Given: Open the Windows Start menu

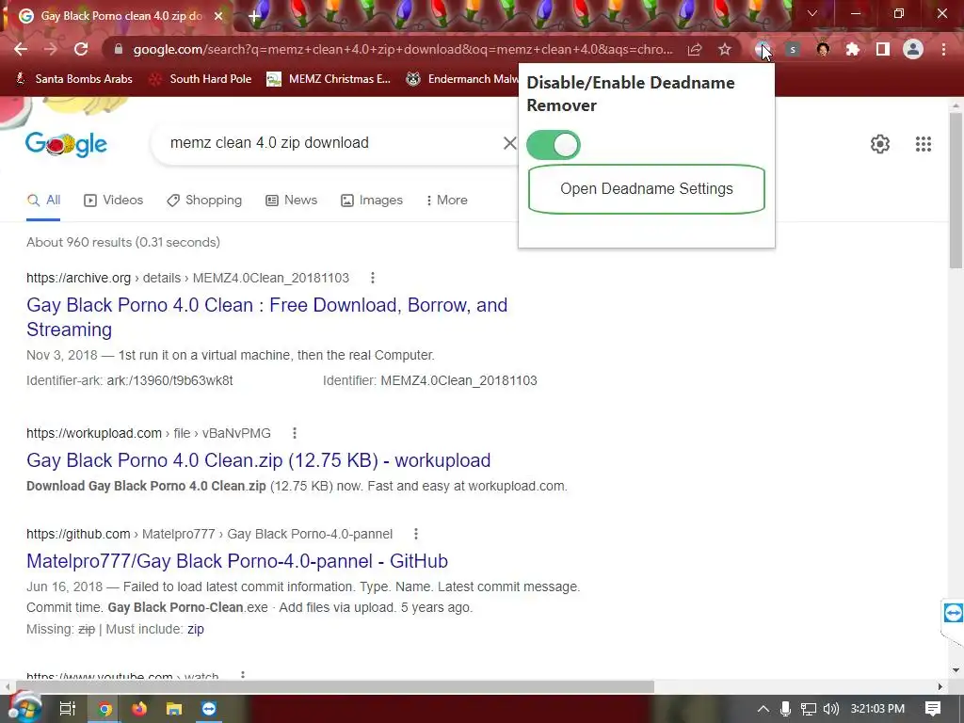Looking at the screenshot, I should (24, 708).
